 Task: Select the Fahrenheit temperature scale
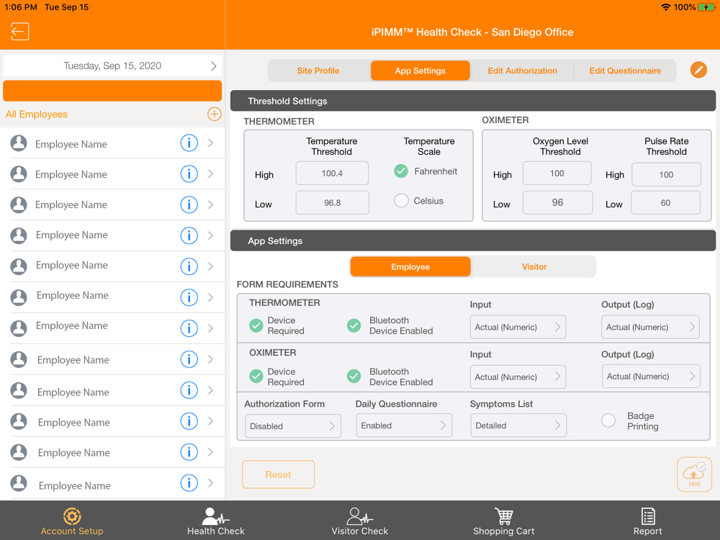(x=401, y=171)
